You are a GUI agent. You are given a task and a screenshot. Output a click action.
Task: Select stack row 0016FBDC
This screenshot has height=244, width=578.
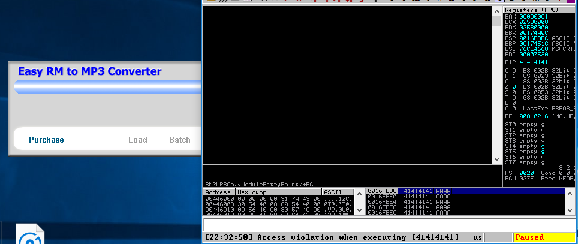pyautogui.click(x=465, y=191)
